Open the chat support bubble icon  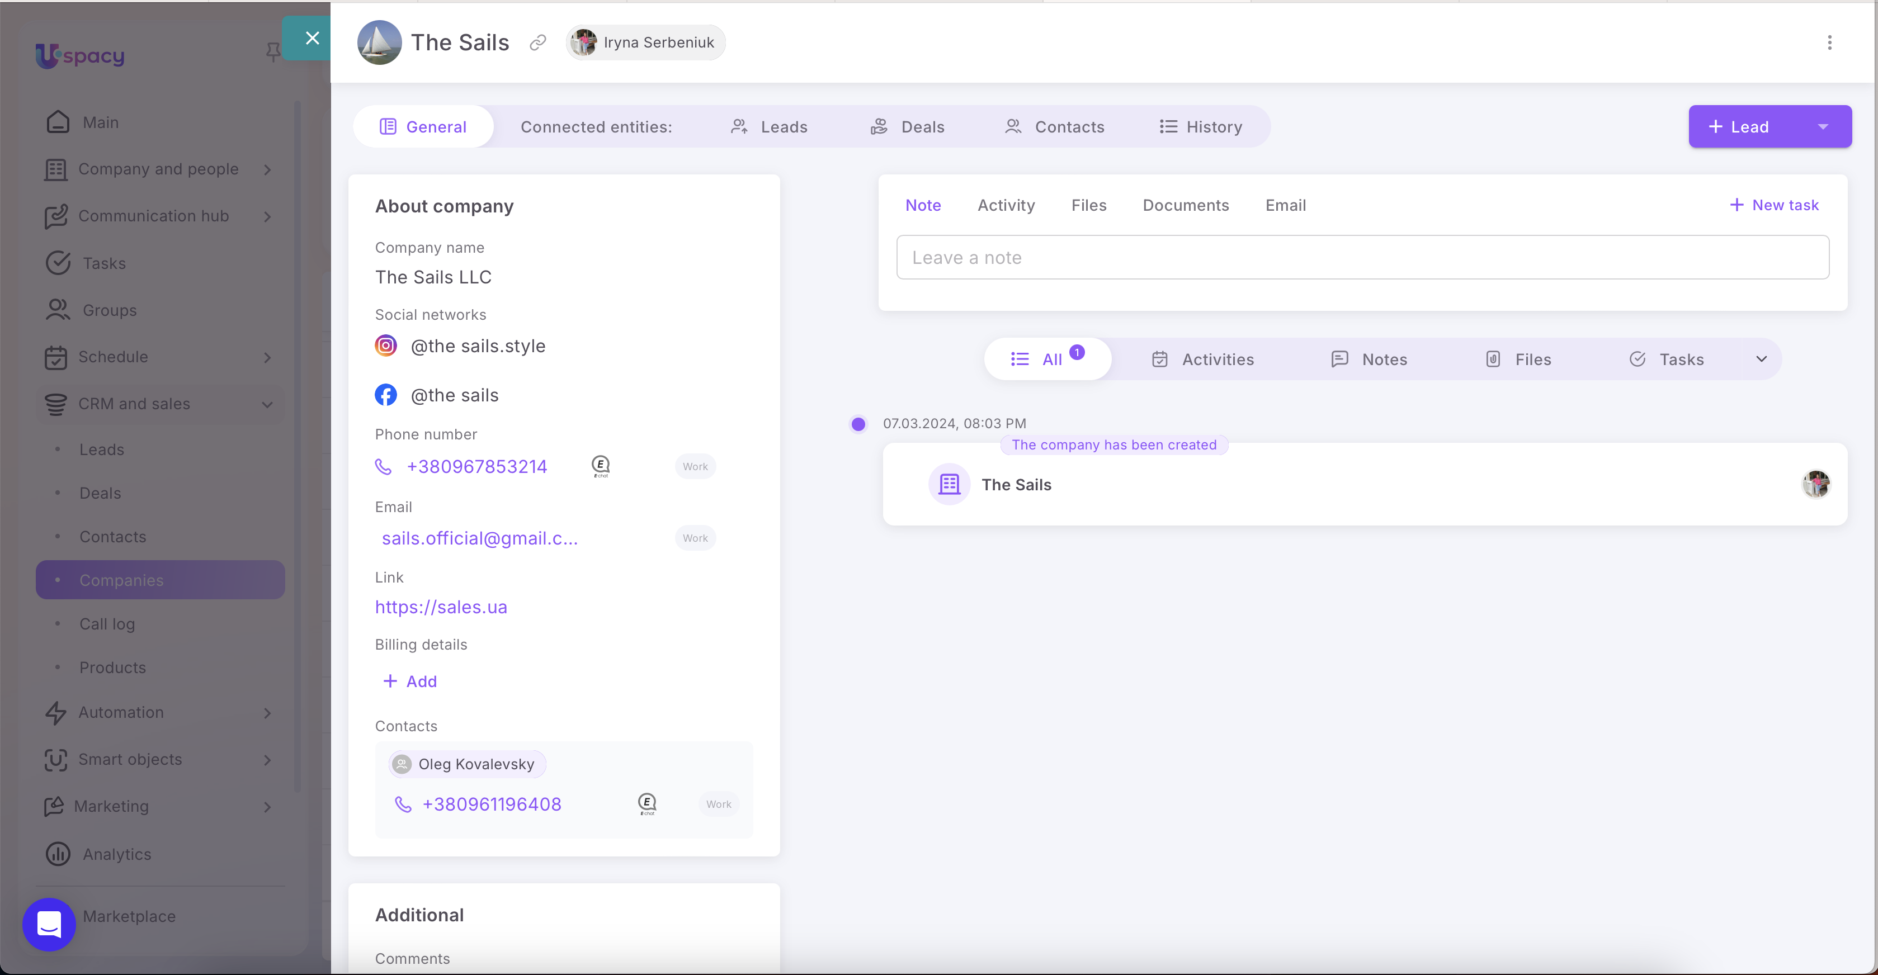49,924
